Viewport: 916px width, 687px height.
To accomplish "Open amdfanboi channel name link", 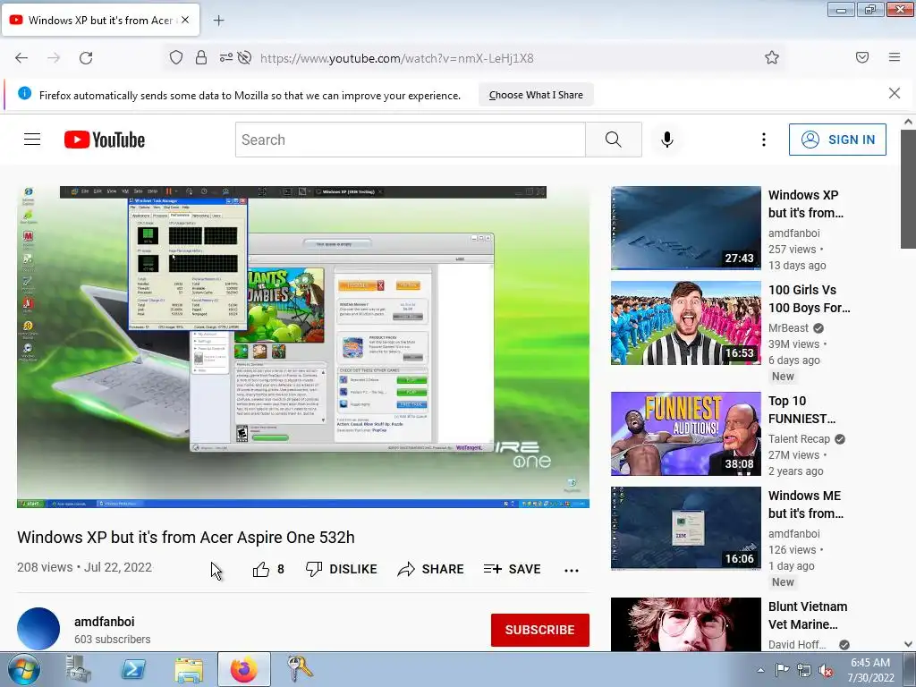I will tap(104, 622).
